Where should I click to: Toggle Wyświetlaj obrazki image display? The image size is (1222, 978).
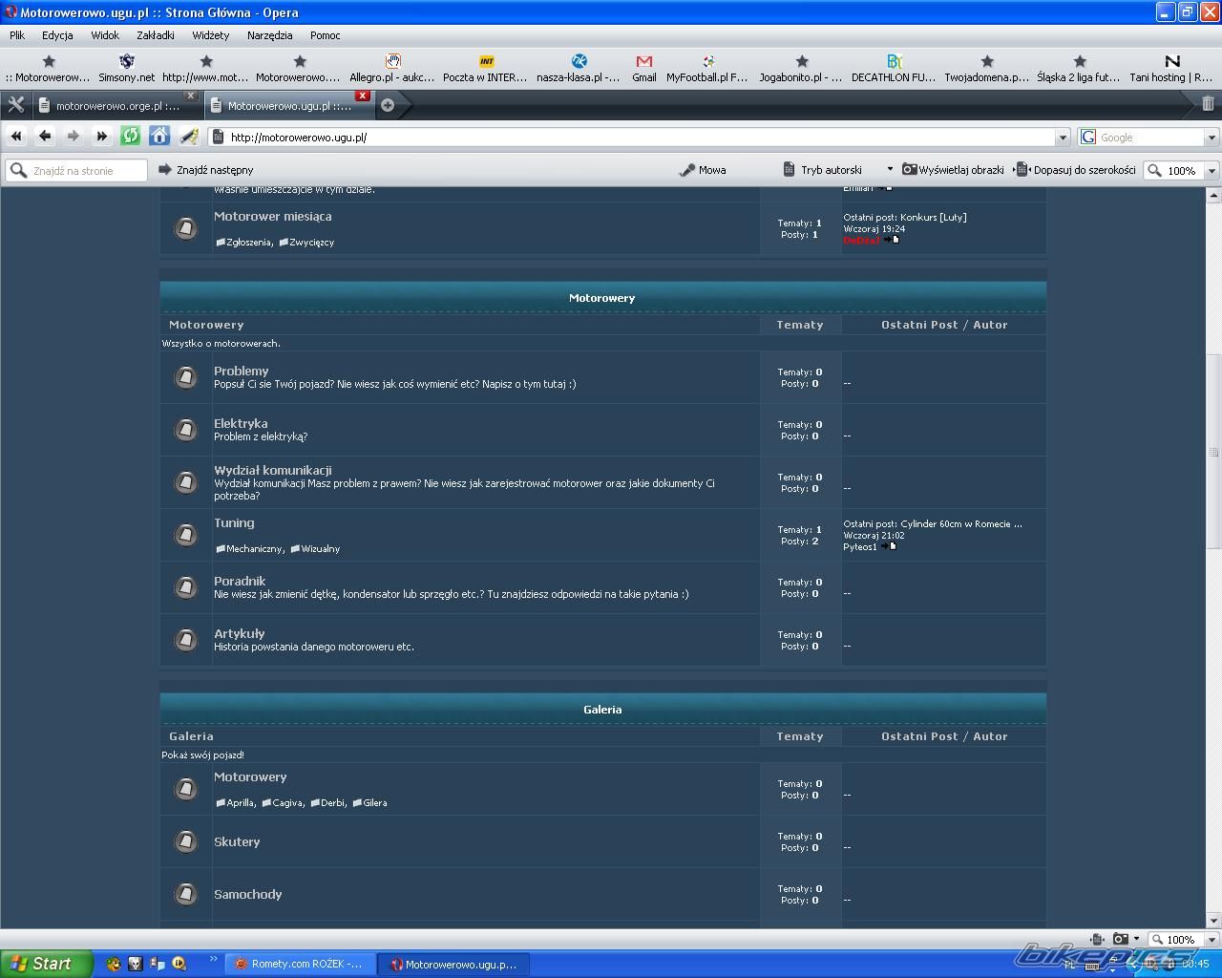pos(954,170)
